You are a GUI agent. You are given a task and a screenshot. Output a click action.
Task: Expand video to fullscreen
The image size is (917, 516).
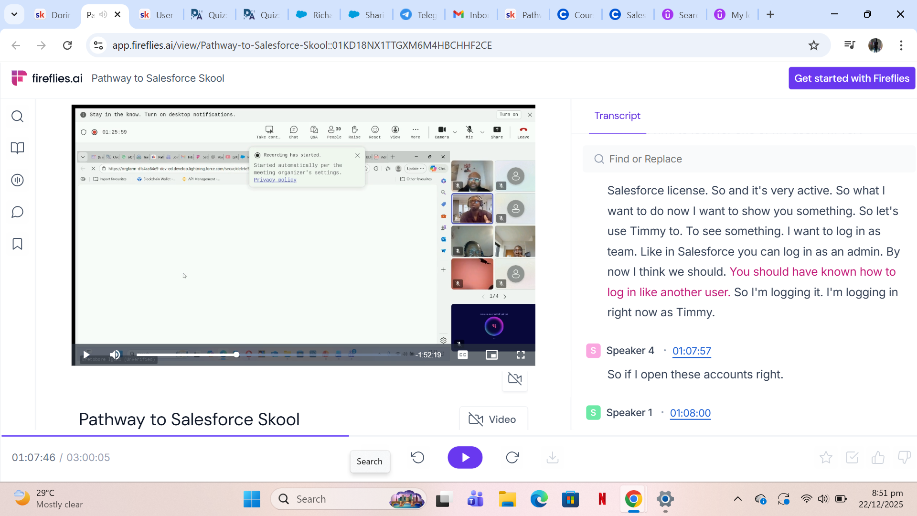click(521, 355)
